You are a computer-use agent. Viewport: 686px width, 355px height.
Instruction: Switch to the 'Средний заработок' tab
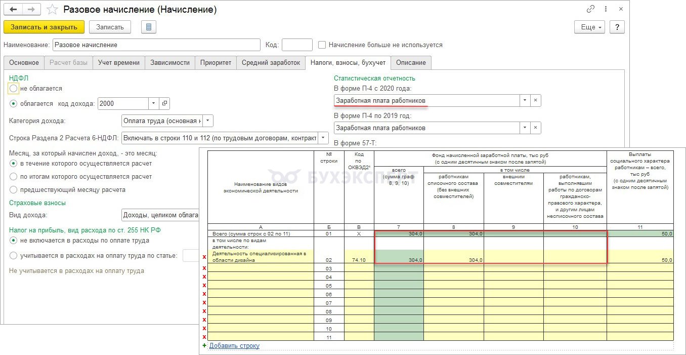click(270, 63)
